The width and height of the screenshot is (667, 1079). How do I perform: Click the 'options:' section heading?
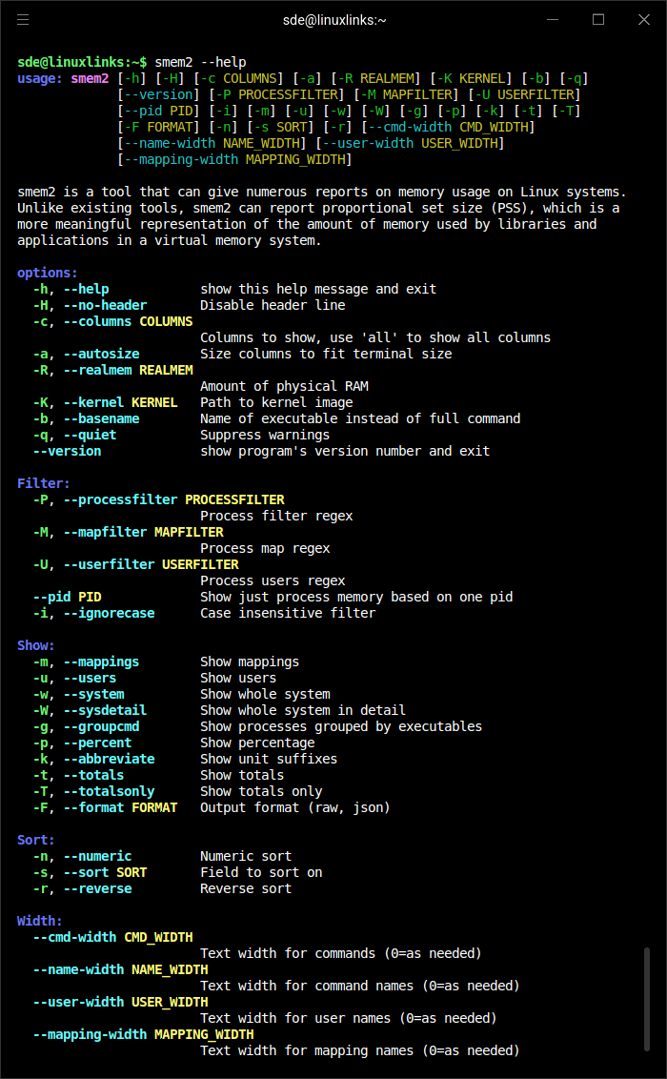tap(48, 274)
